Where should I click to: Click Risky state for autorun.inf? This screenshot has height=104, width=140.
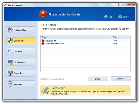pos(115,41)
